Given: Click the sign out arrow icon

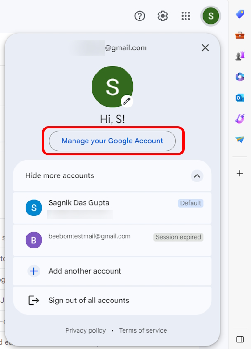Looking at the screenshot, I should tap(34, 300).
